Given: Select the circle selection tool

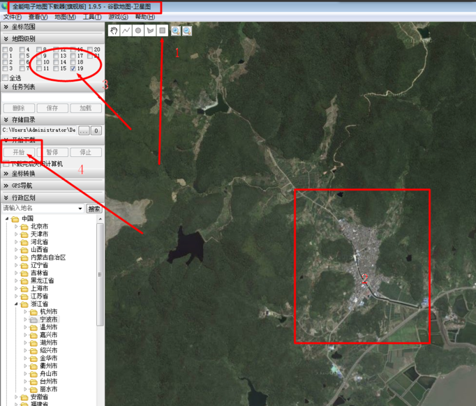Looking at the screenshot, I should (x=138, y=31).
